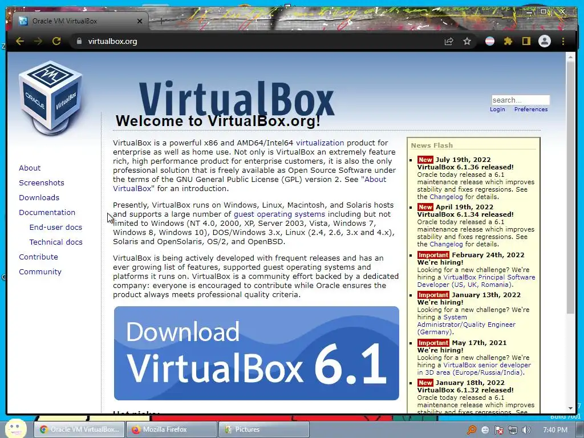Open the profile avatar menu
The image size is (584, 438).
pos(545,41)
